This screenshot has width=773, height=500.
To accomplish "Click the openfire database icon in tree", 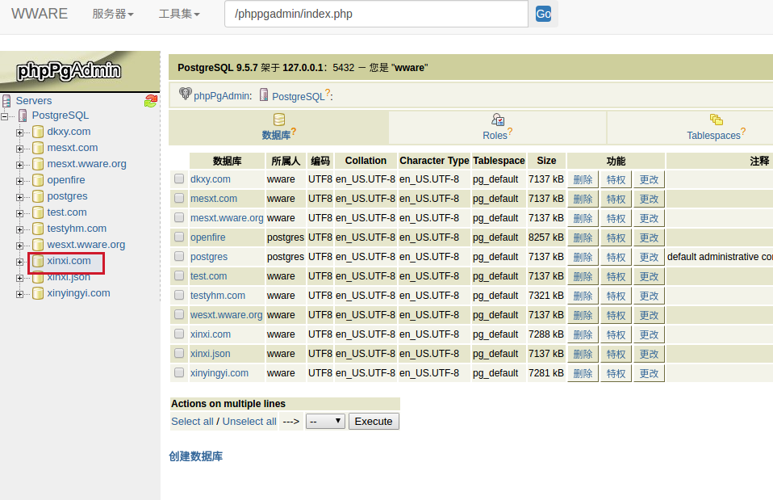I will pyautogui.click(x=38, y=180).
